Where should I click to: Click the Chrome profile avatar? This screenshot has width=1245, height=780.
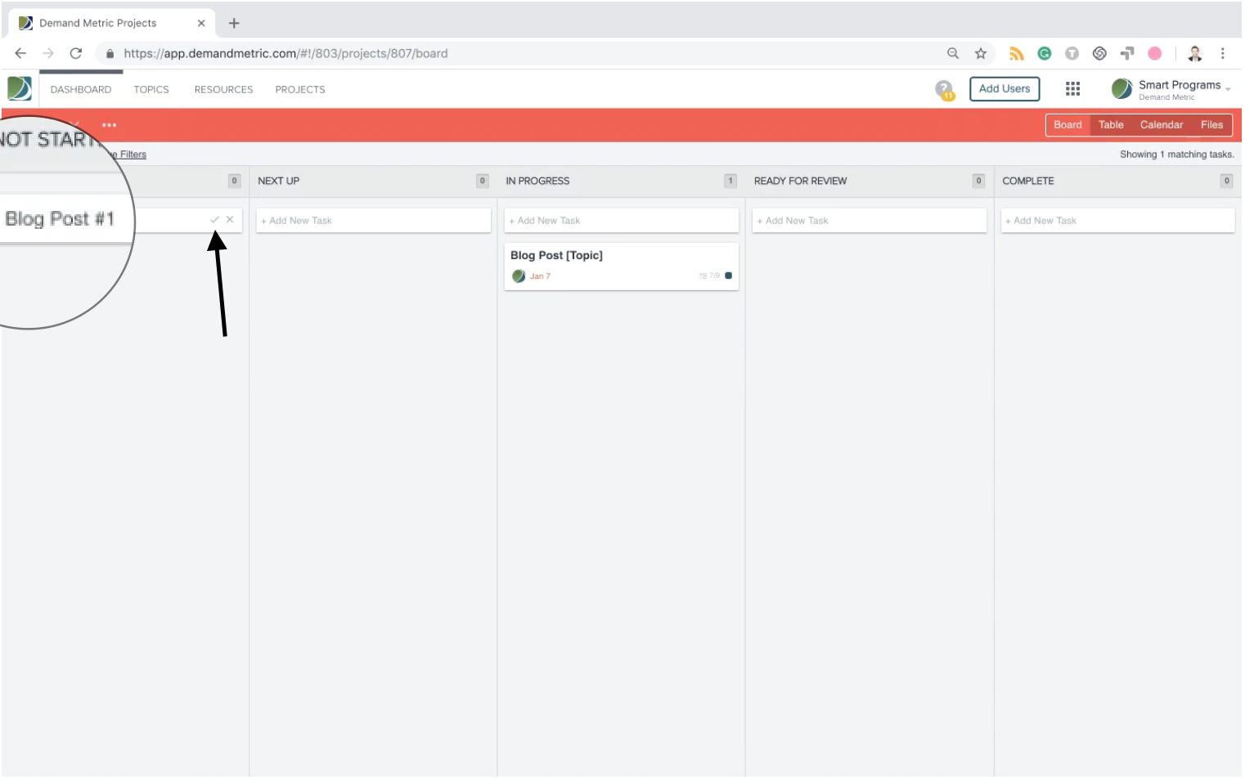1195,53
